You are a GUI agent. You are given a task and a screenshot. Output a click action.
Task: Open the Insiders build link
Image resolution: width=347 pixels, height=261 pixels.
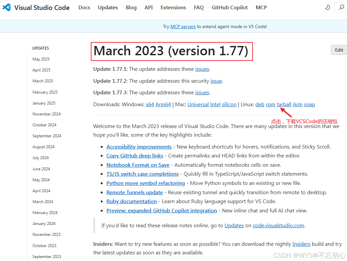(x=301, y=244)
